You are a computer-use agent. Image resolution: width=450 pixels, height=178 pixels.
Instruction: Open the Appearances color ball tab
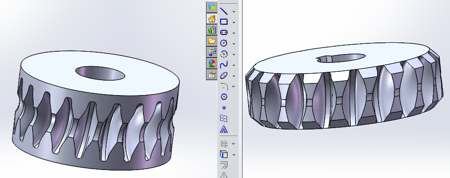coord(212,63)
